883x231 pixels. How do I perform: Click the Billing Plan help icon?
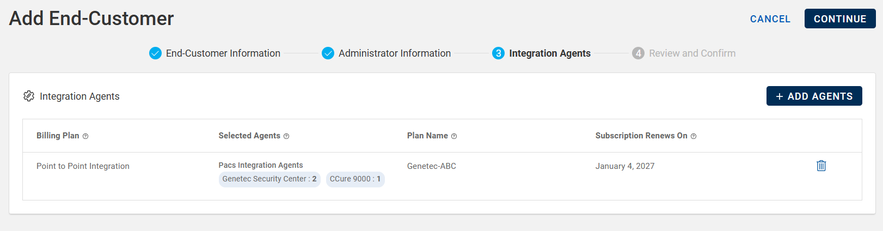85,136
